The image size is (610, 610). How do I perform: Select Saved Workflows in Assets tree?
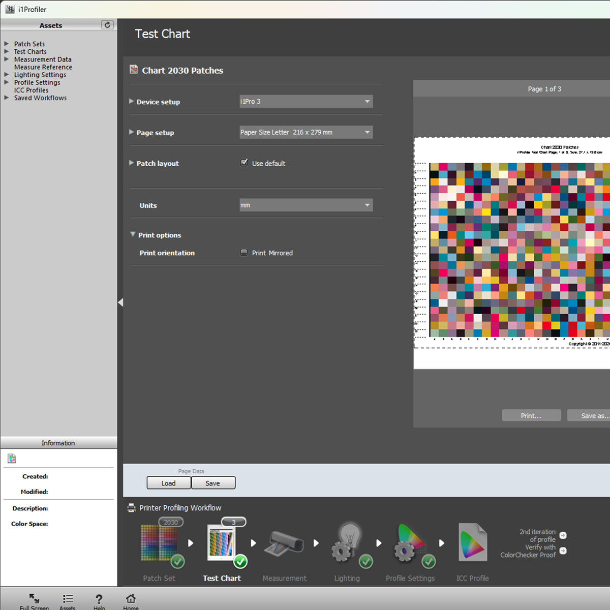[x=40, y=98]
